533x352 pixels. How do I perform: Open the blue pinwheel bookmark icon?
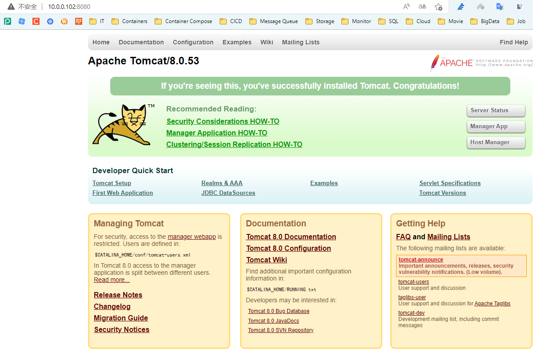point(22,21)
